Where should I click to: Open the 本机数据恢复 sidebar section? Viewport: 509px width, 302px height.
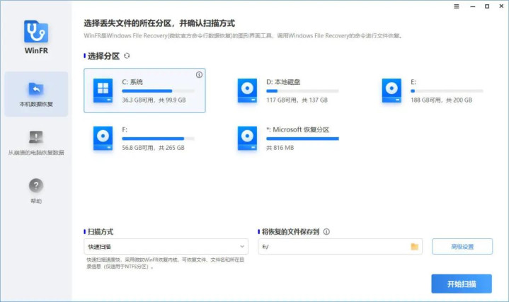pos(36,94)
